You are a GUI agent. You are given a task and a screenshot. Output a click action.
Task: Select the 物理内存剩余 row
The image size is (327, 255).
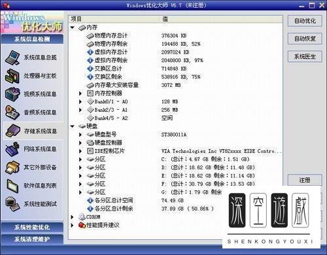(175, 44)
